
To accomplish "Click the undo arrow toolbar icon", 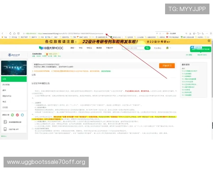I will 198,33.
